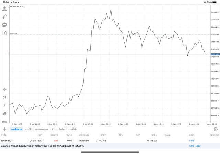Tap the new chart document icon

coord(4,33)
